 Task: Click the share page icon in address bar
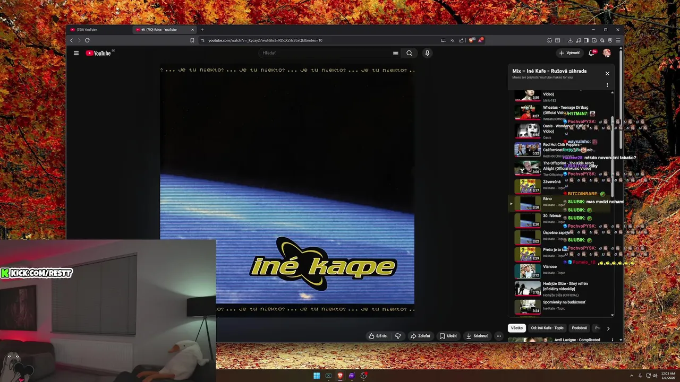[x=461, y=40]
